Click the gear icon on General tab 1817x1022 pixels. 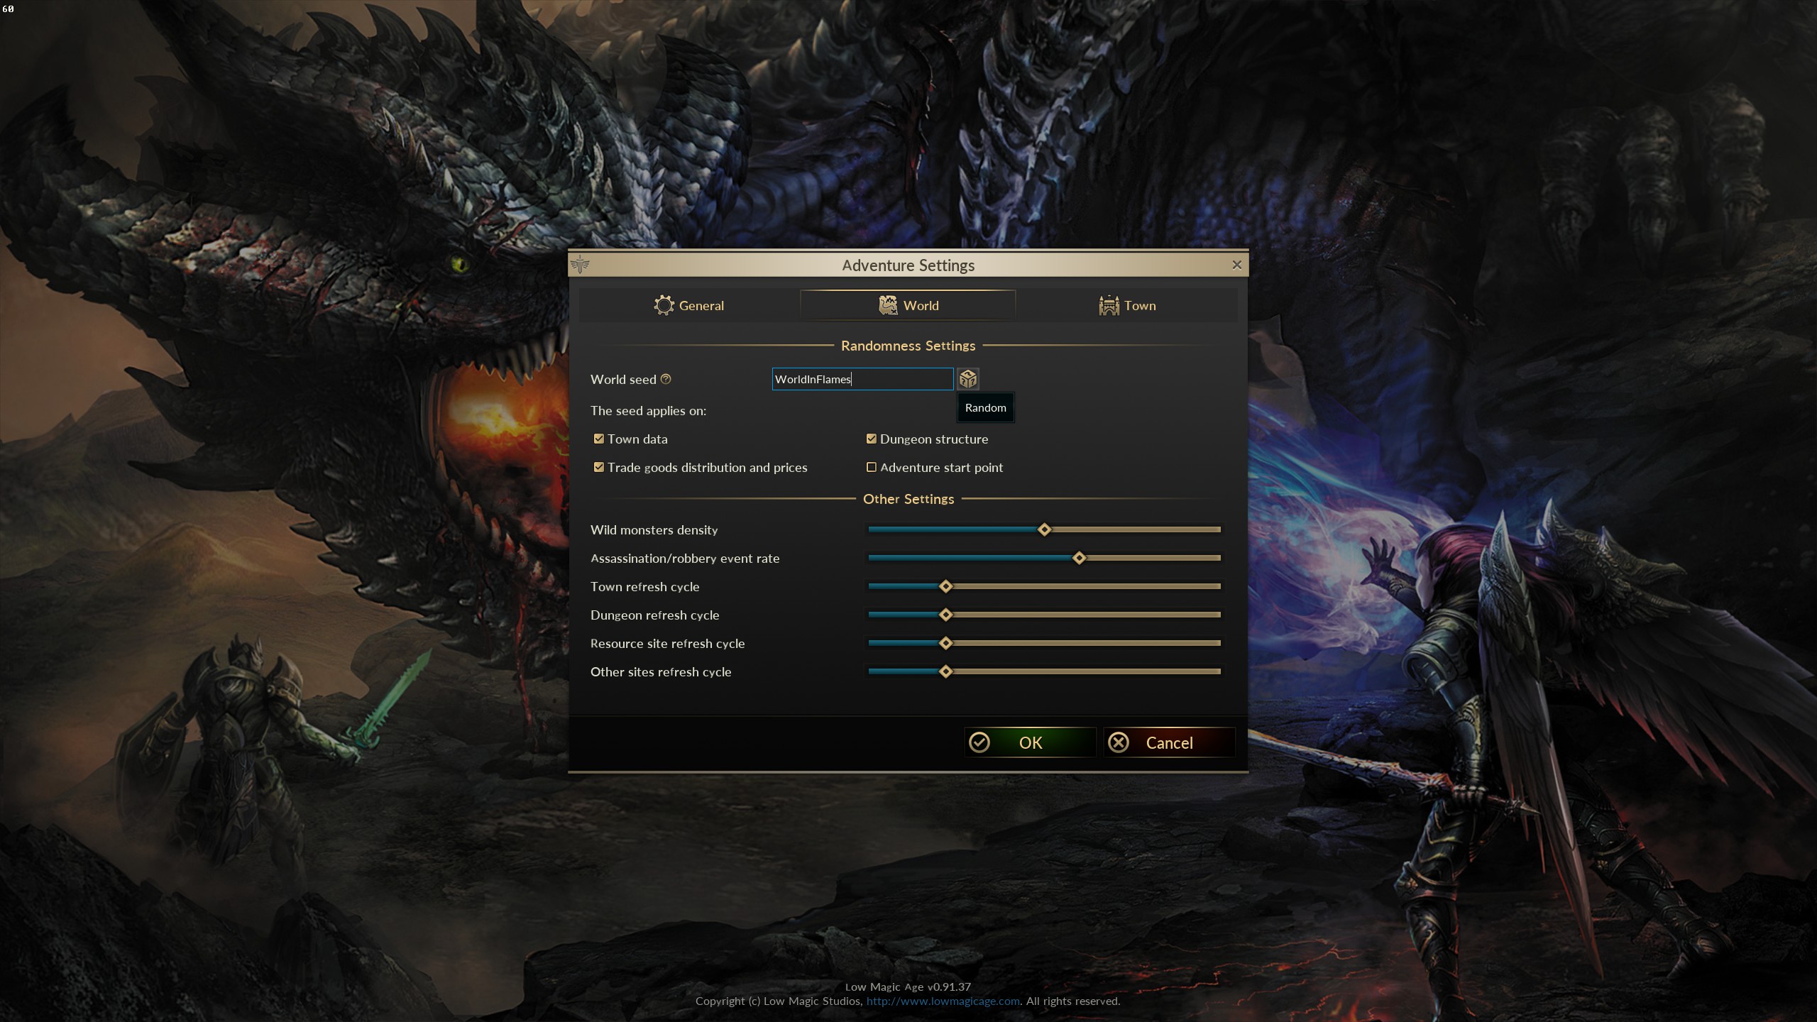click(x=664, y=305)
